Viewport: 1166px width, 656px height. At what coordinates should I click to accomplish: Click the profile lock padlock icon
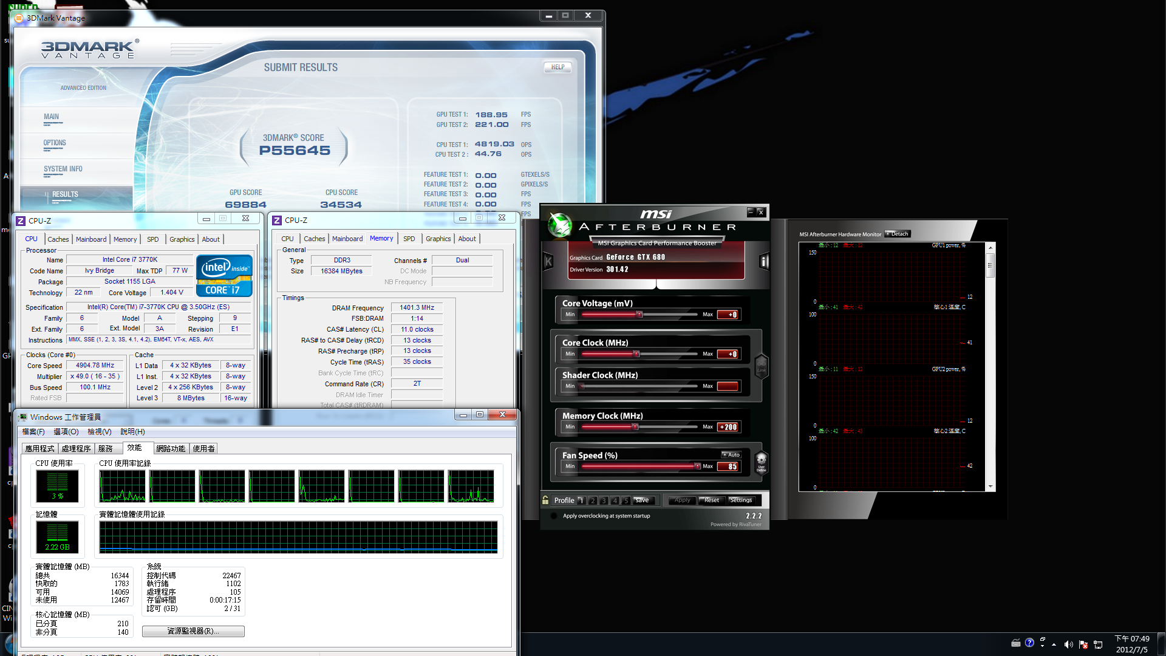pos(545,500)
